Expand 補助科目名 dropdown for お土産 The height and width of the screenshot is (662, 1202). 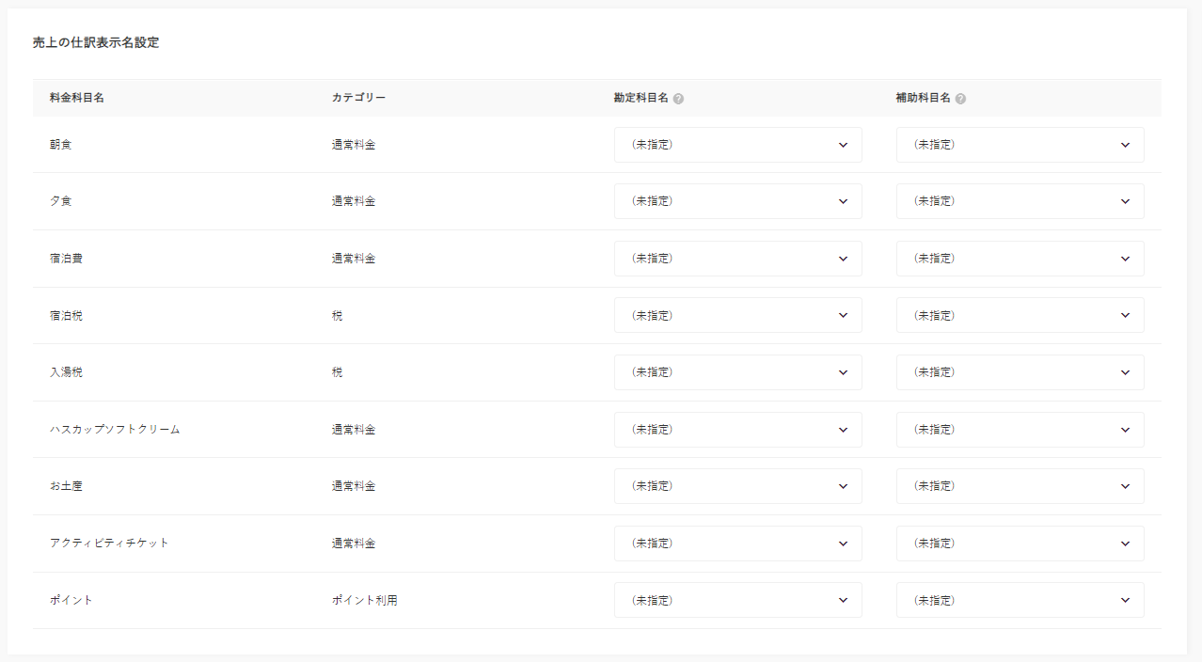coord(1020,486)
